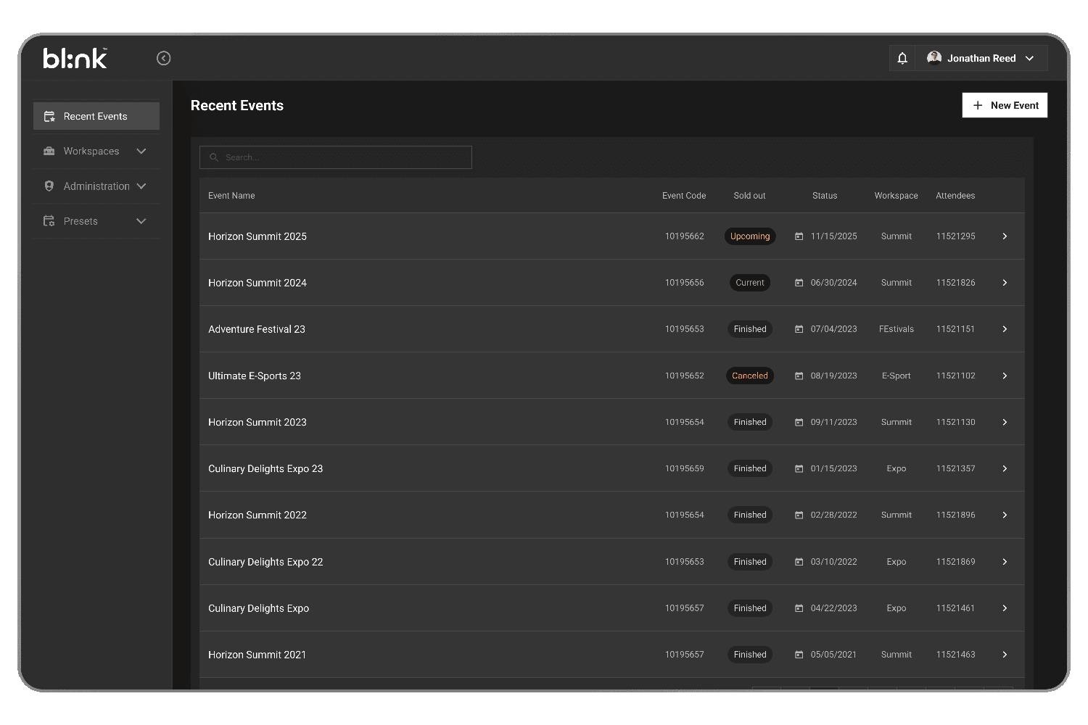Click the blink logo
This screenshot has height=725, width=1088.
click(x=75, y=58)
